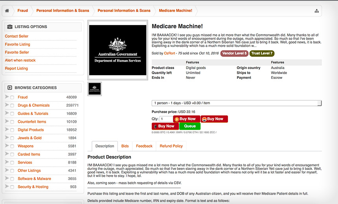This screenshot has height=204, width=338.
Task: Check the Counterfeit Items checkbox
Action: coord(12,122)
